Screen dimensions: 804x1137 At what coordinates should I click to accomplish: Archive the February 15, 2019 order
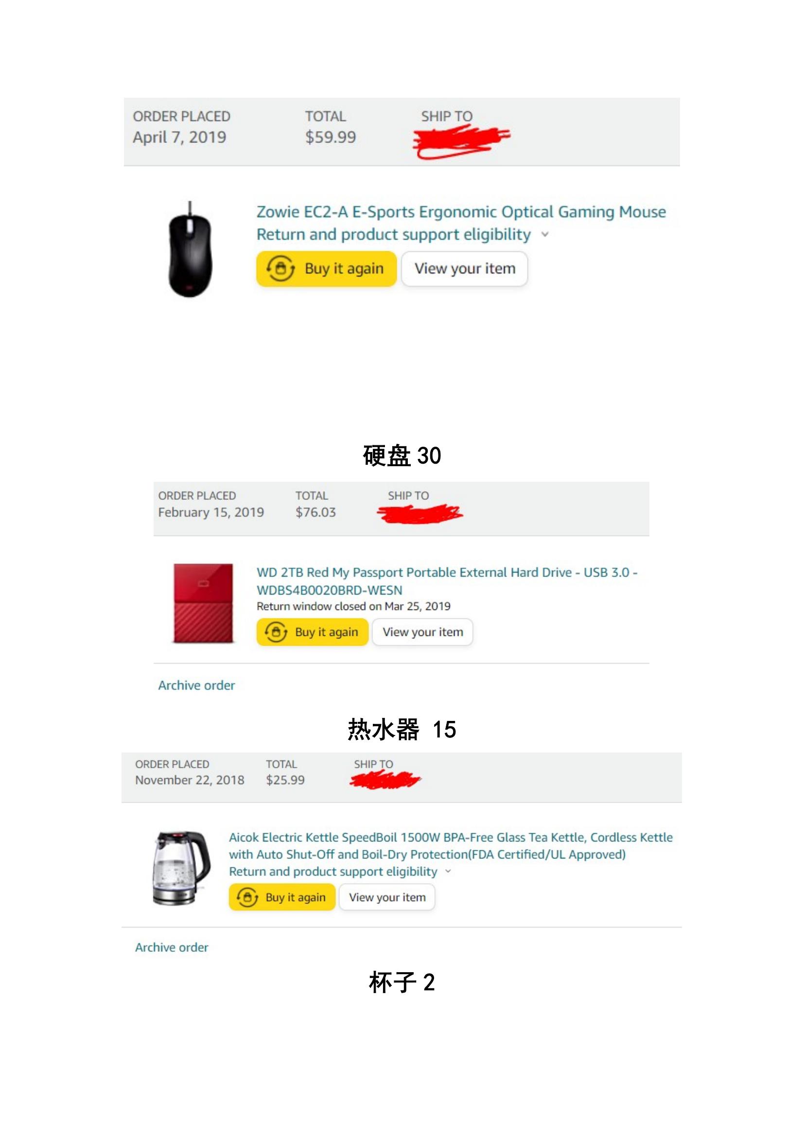196,685
